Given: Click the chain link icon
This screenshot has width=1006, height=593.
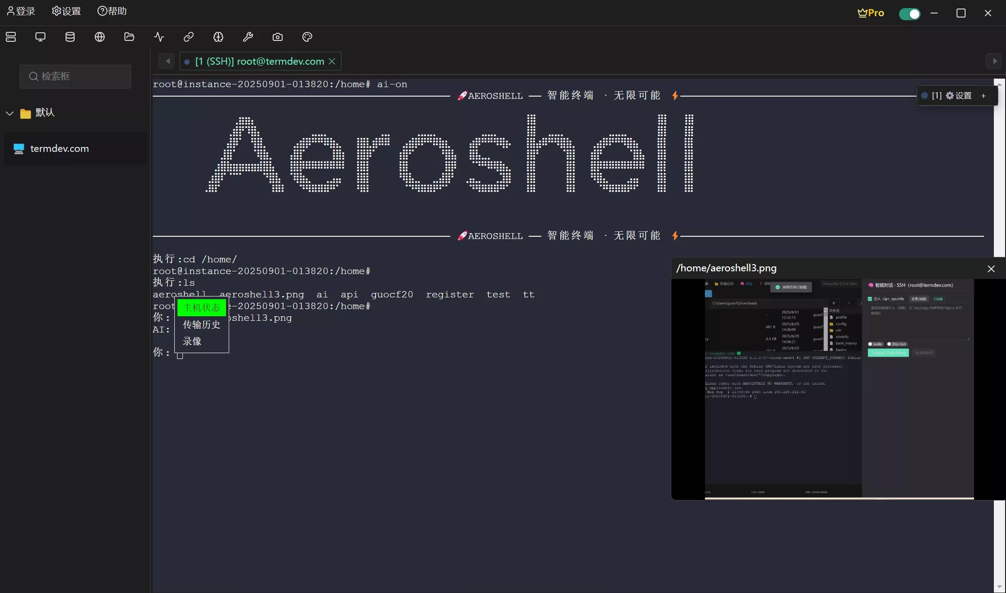Looking at the screenshot, I should (189, 37).
